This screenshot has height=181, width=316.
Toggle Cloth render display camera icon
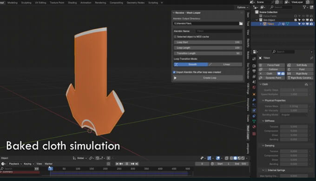coord(283,74)
